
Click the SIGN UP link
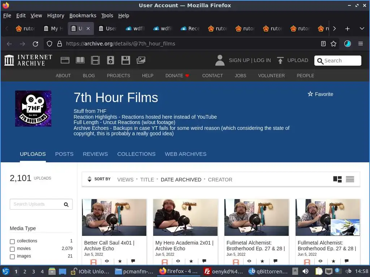coord(239,60)
